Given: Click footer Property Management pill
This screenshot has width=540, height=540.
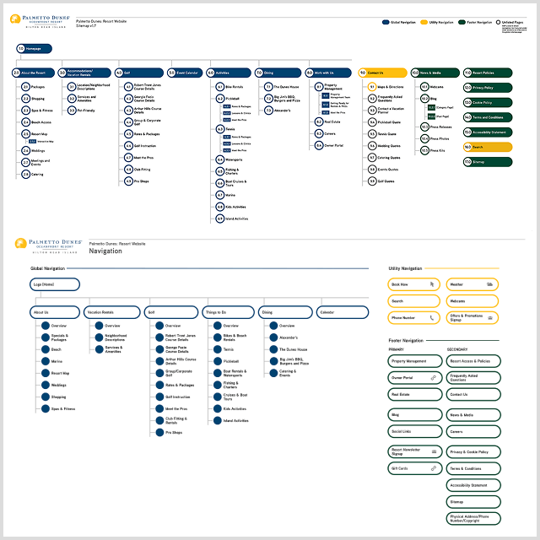Looking at the screenshot, I should coord(414,361).
